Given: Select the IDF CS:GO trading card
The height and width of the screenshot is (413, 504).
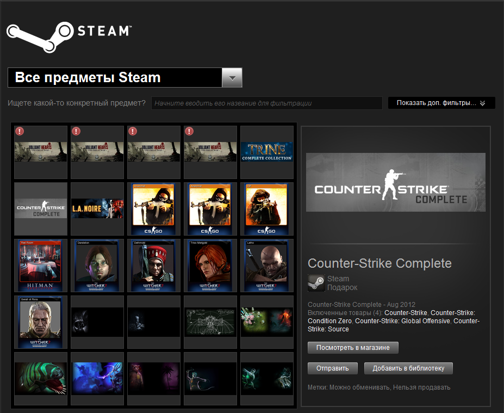Looking at the screenshot, I should [x=267, y=209].
